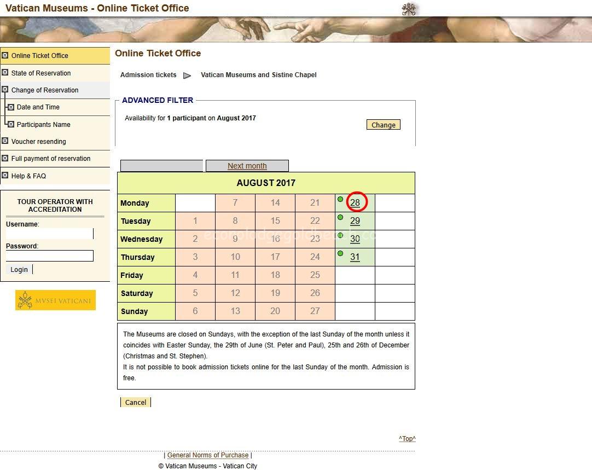Click Vatican Museums and Sistine Chapel breadcrumb
Image resolution: width=592 pixels, height=470 pixels.
tap(259, 75)
